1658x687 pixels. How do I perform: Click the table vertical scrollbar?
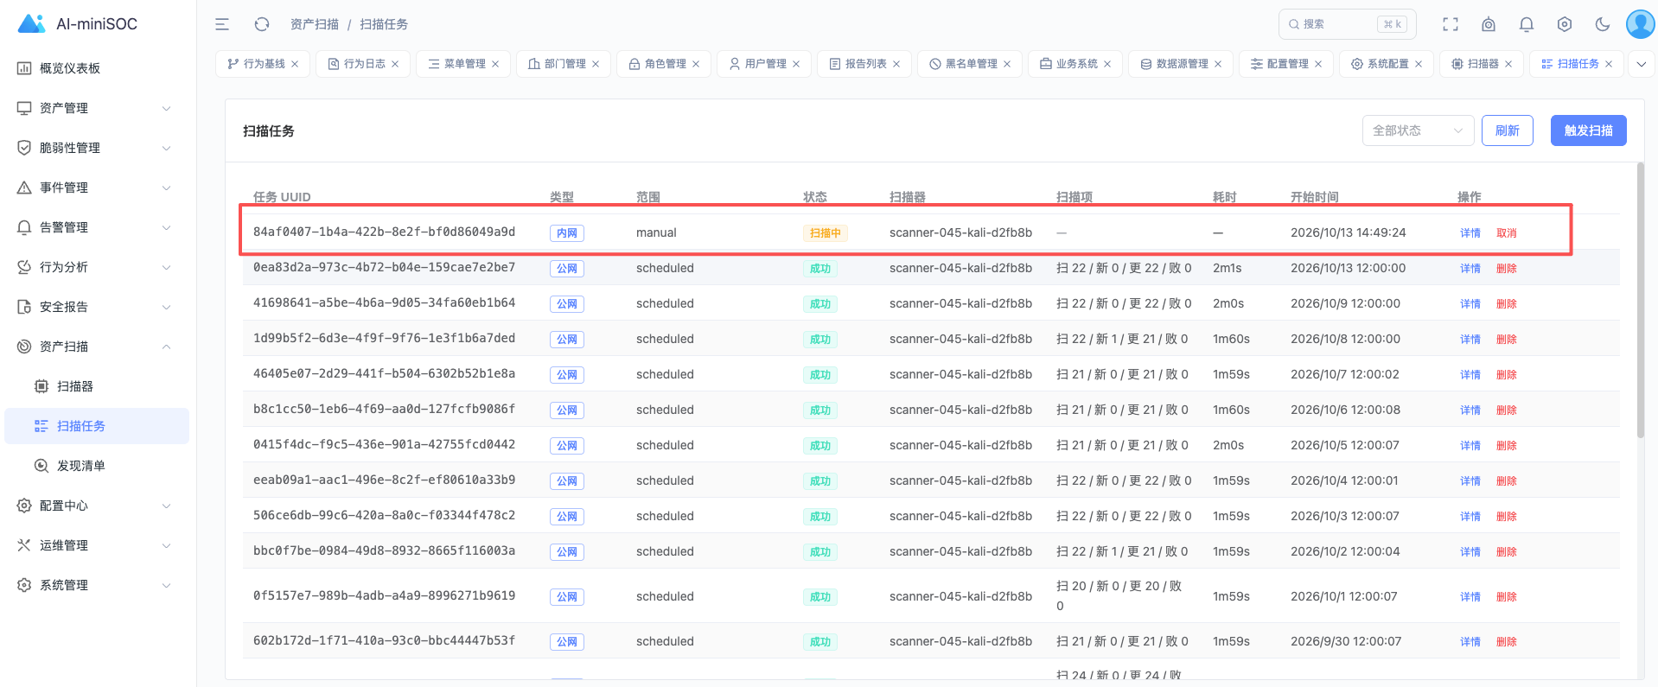click(x=1640, y=302)
